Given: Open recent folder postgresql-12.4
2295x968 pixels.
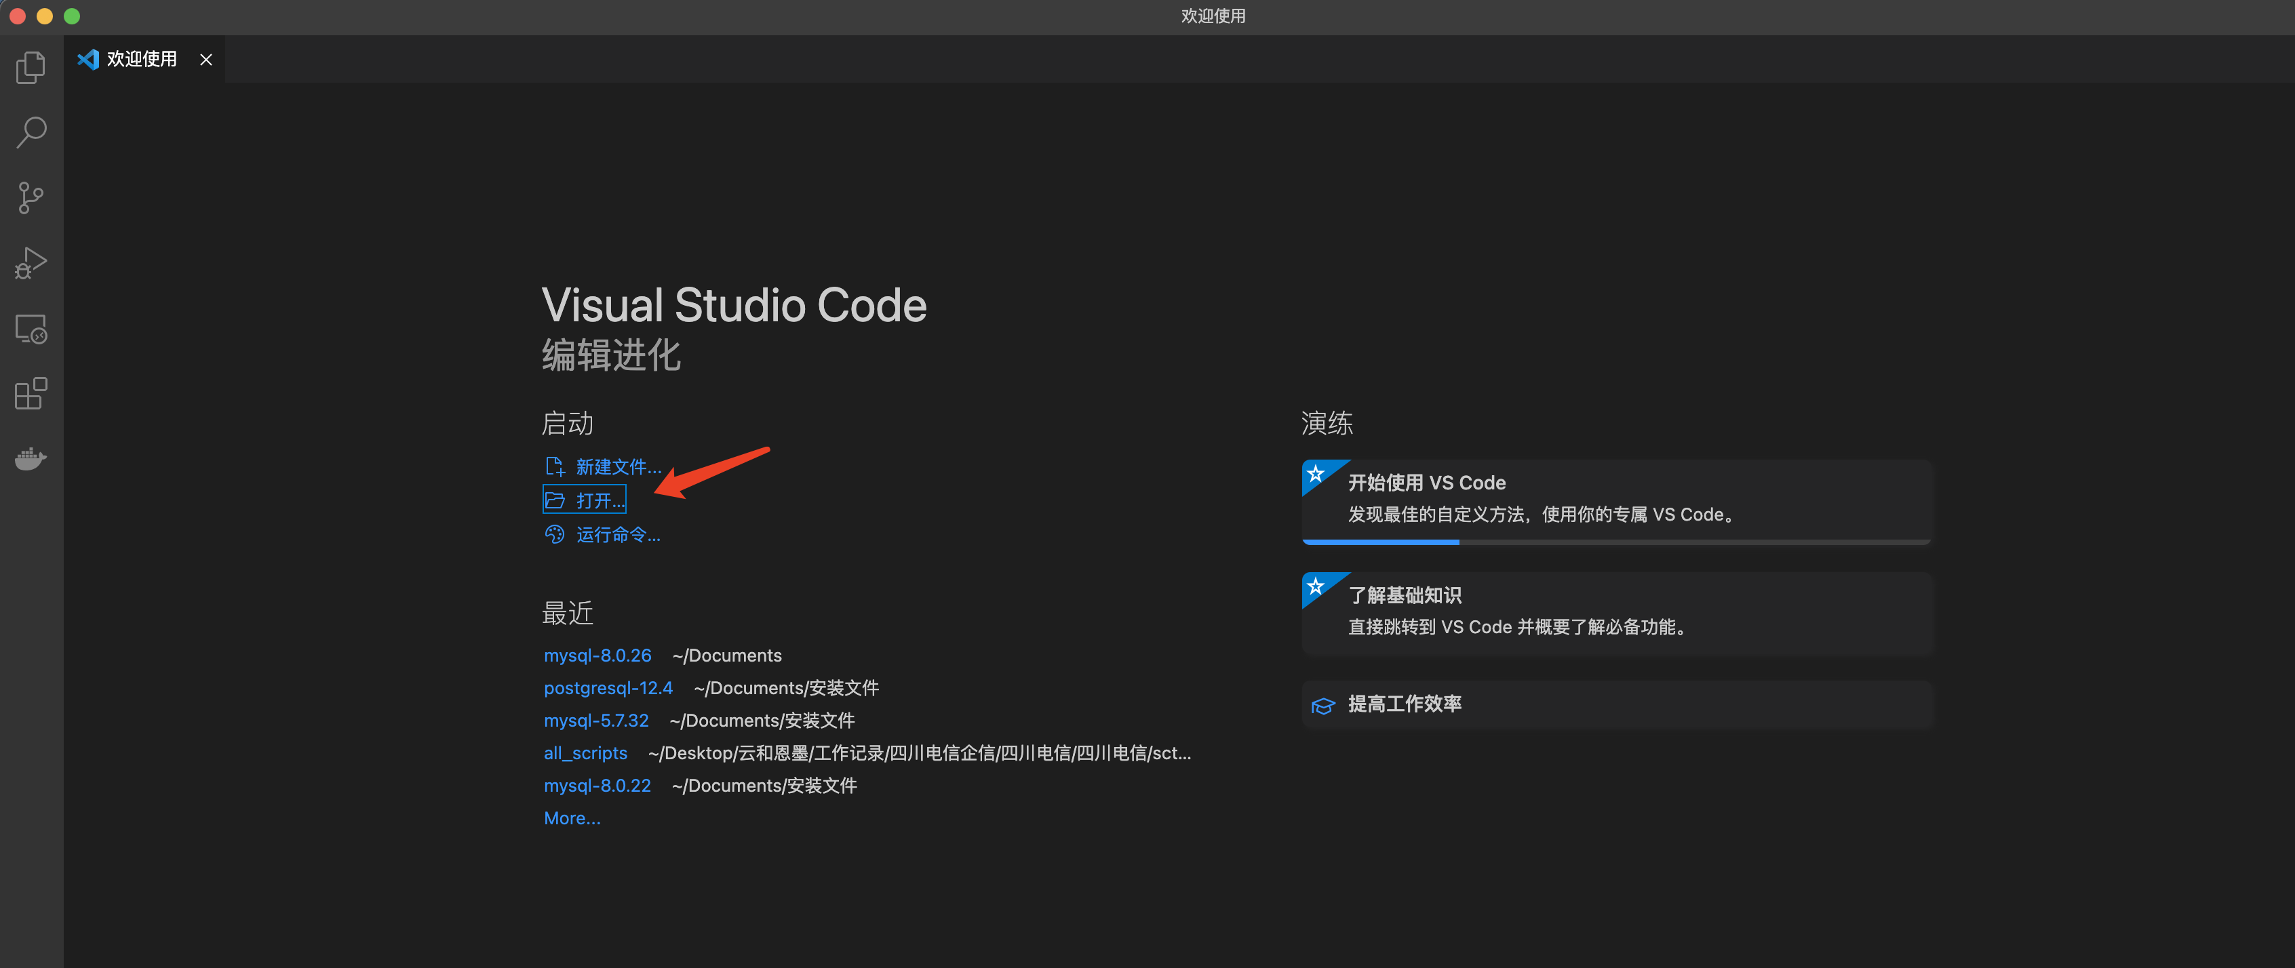Looking at the screenshot, I should pyautogui.click(x=608, y=688).
